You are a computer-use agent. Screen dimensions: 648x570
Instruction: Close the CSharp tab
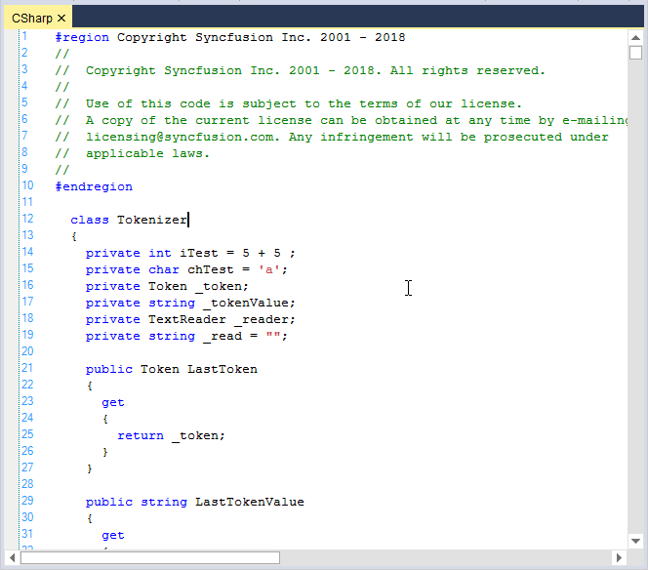tap(61, 19)
